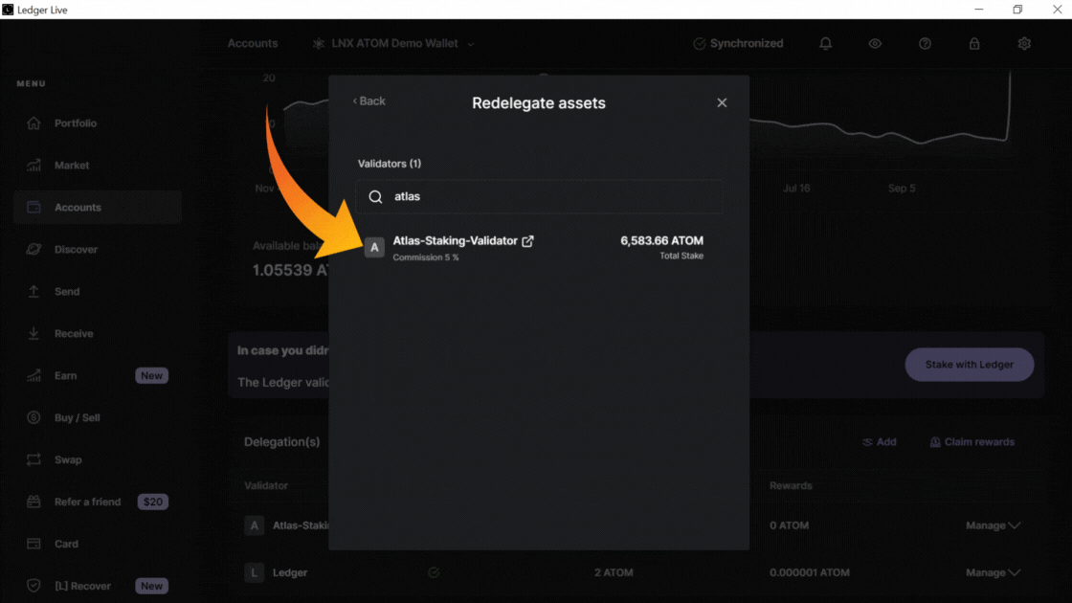The width and height of the screenshot is (1072, 603).
Task: Click the Stake with Ledger button
Action: [x=970, y=365]
